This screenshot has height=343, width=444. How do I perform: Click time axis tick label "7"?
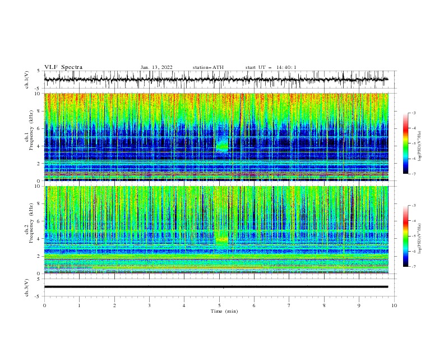pos(289,305)
